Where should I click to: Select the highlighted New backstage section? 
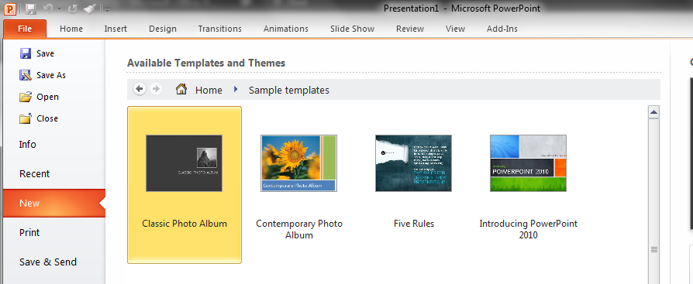click(x=54, y=204)
